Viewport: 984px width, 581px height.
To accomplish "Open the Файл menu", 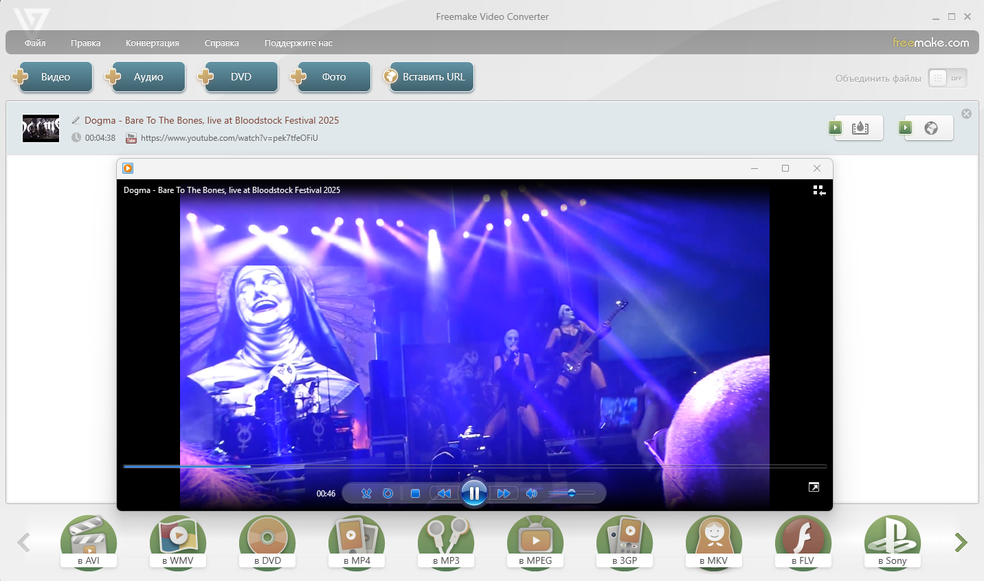I will tap(35, 43).
